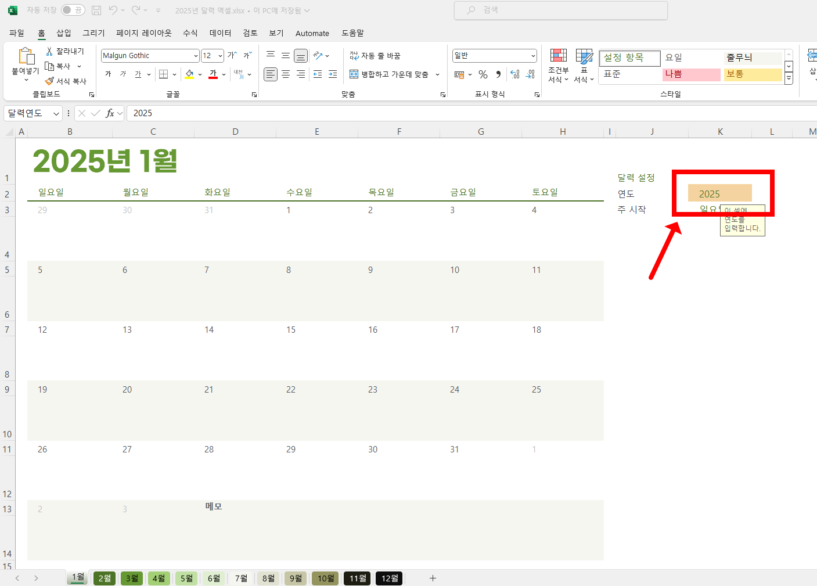The image size is (817, 586).
Task: Switch to the 데이터 (Data) tab
Action: [x=221, y=33]
